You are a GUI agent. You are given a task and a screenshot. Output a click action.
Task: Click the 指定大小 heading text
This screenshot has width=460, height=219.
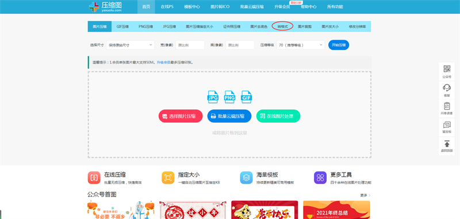tap(189, 175)
